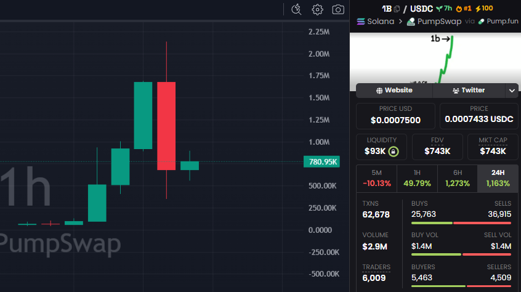Open the token Website button

(394, 91)
